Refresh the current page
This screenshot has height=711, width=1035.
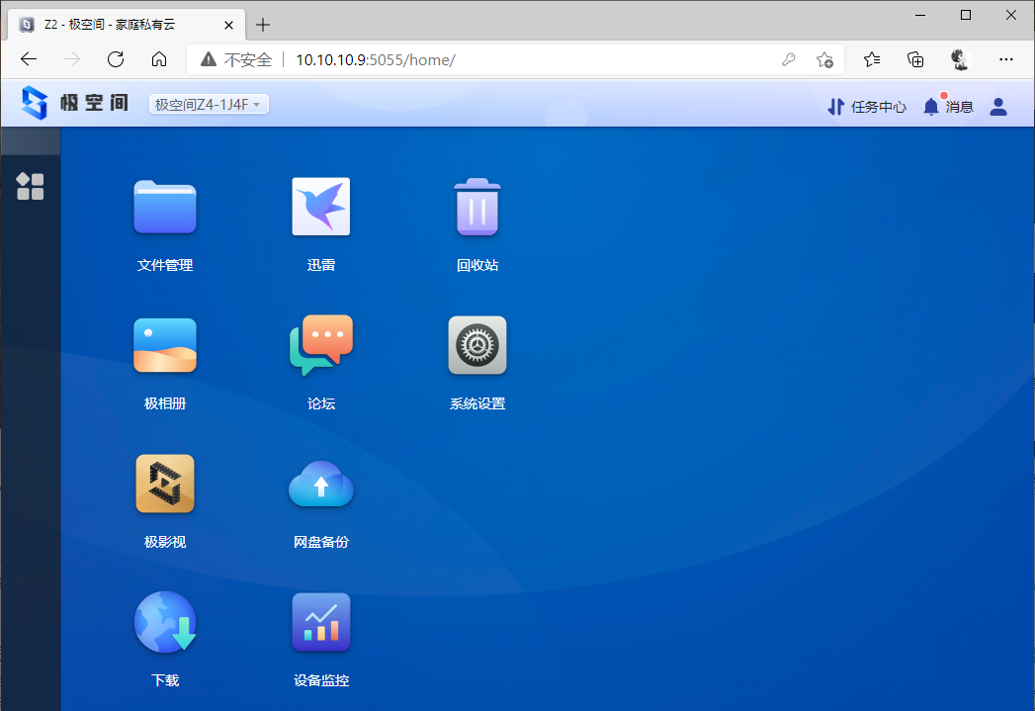tap(116, 60)
